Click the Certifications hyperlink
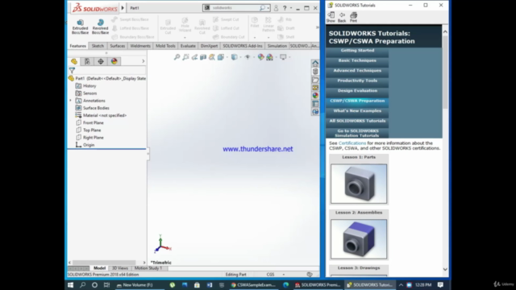Viewport: 516px width, 290px height. (352, 143)
